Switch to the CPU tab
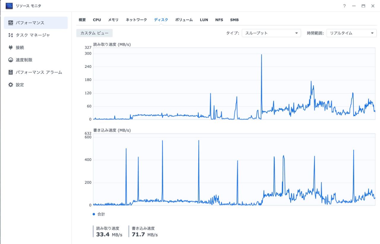This screenshot has height=244, width=380. pyautogui.click(x=97, y=20)
